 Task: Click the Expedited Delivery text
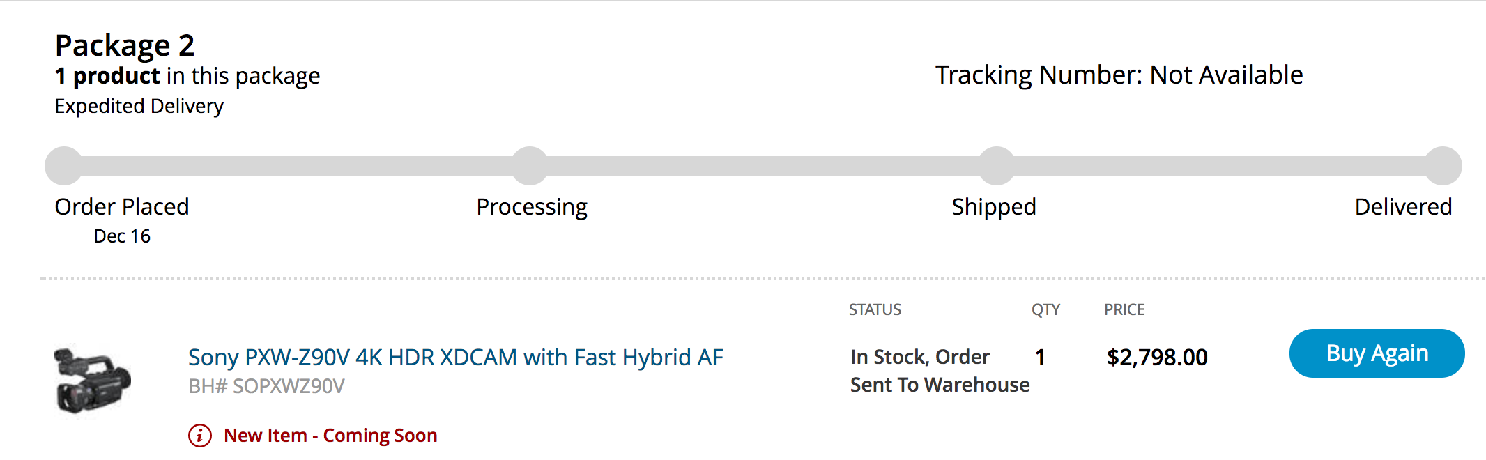pos(139,106)
